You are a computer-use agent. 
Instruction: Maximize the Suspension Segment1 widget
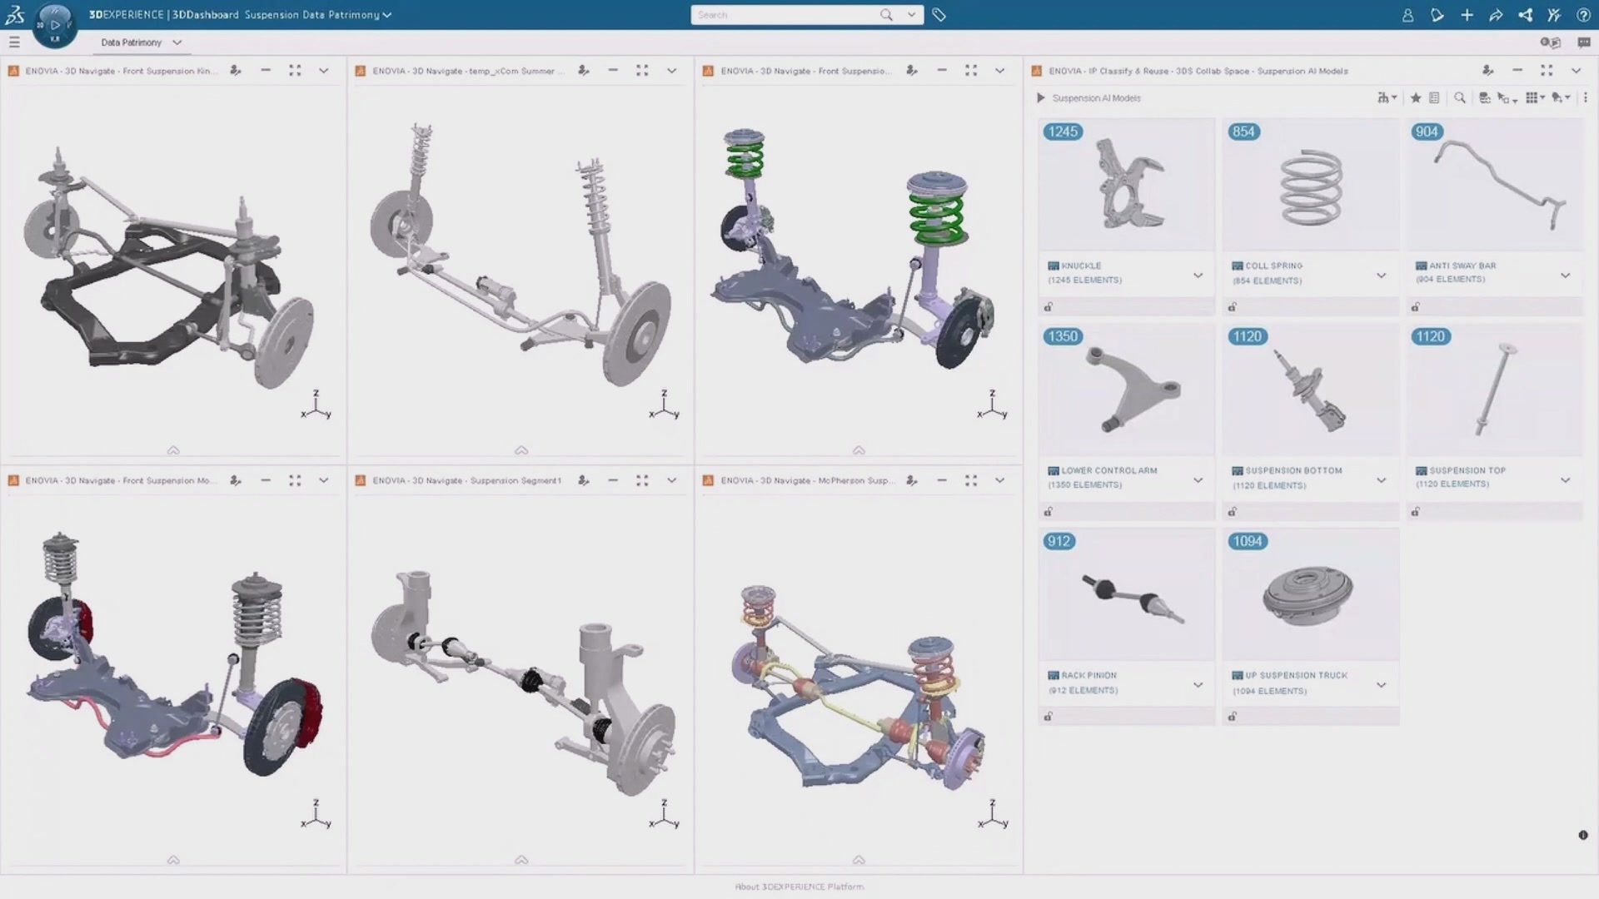click(x=642, y=480)
